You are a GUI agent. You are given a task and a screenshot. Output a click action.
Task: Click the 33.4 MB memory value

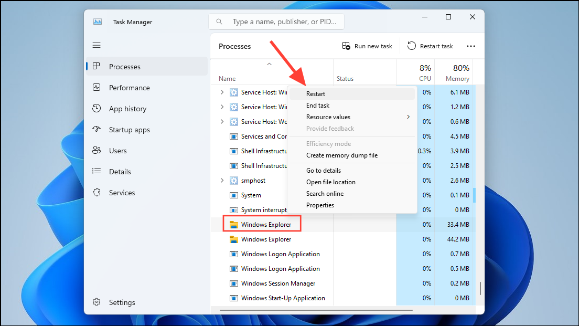click(x=458, y=224)
